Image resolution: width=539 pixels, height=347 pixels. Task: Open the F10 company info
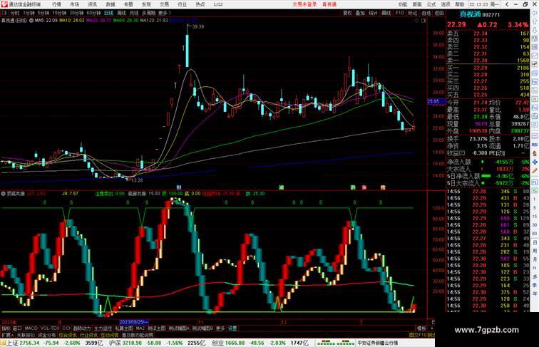(x=399, y=13)
